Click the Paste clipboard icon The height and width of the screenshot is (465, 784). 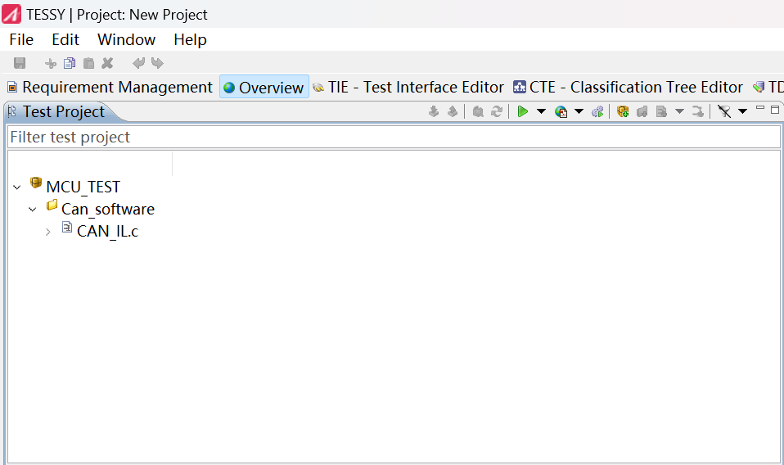[88, 63]
